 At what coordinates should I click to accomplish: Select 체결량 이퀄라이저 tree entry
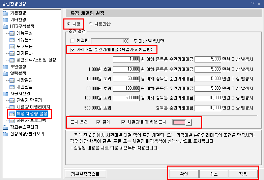click(33, 107)
